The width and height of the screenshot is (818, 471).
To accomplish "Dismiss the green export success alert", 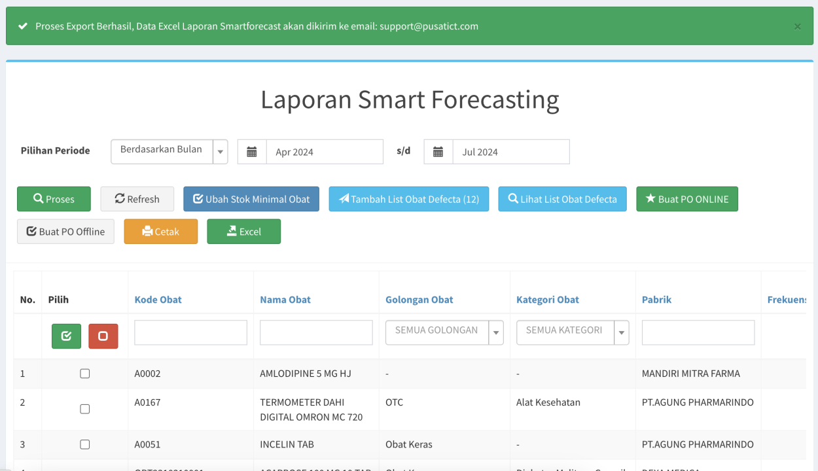I will click(x=797, y=27).
